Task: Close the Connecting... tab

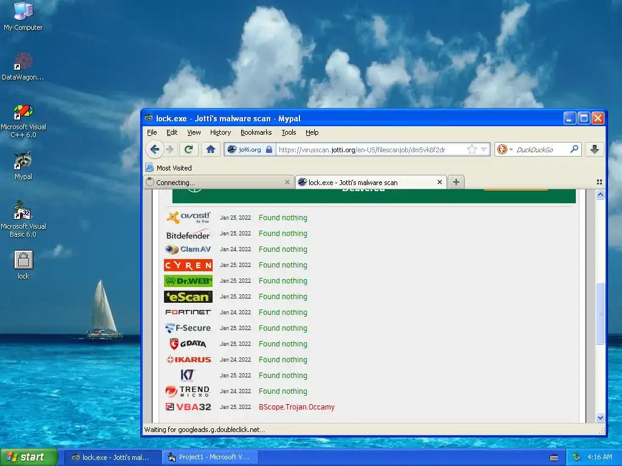Action: coord(287,182)
